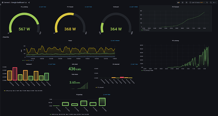Click the Energie Dashboard breadcrumb title
The height and width of the screenshot is (116, 218).
click(x=18, y=3)
